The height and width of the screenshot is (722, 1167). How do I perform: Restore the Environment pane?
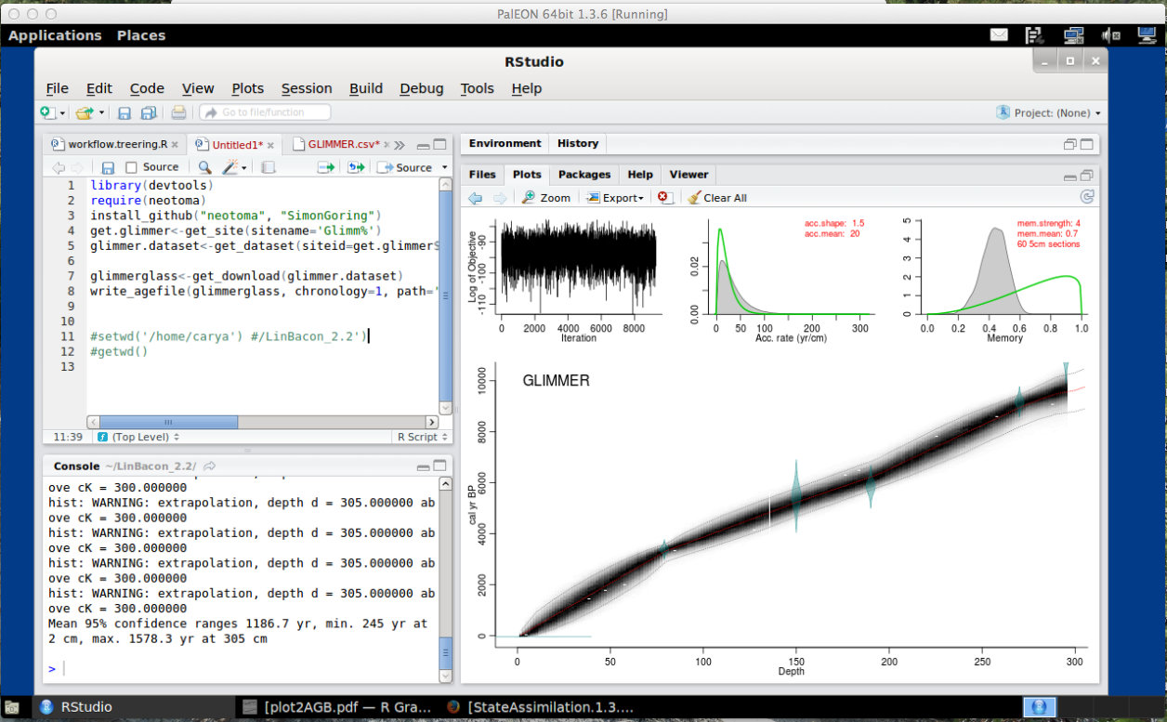tap(1070, 144)
